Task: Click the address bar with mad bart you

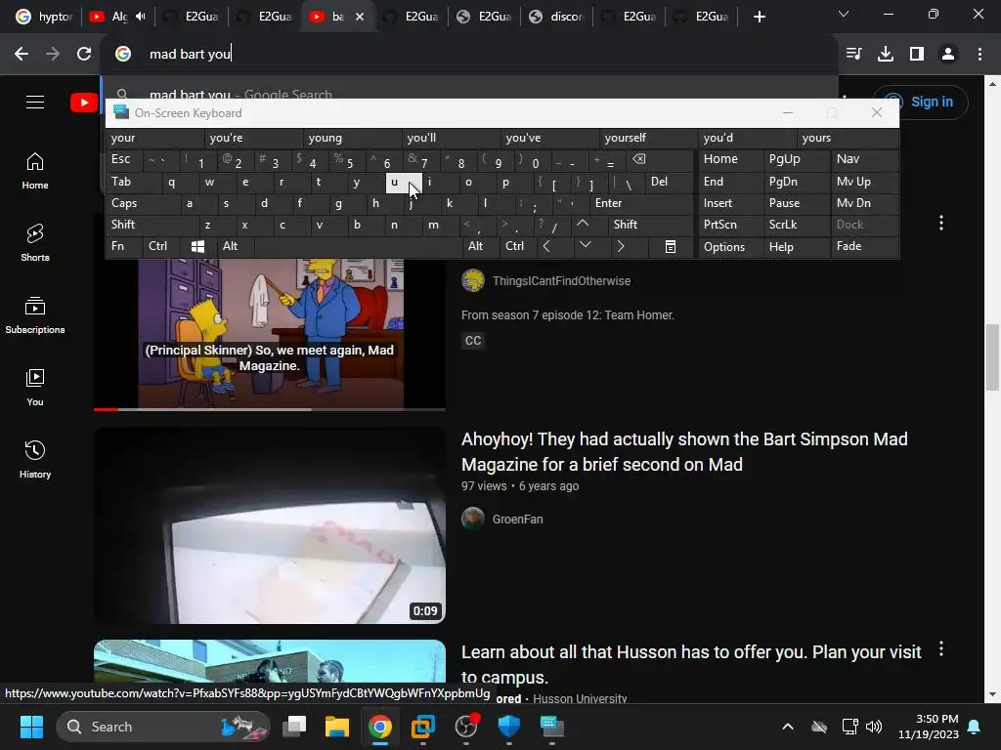Action: pyautogui.click(x=469, y=55)
